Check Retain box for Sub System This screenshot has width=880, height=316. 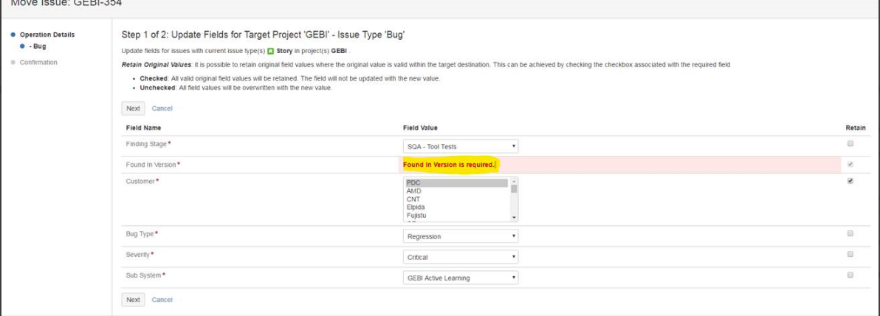point(850,275)
